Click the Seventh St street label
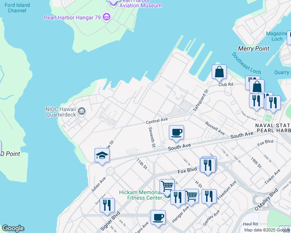Image resolution: width=291 pixels, height=233 pixels. point(152,137)
